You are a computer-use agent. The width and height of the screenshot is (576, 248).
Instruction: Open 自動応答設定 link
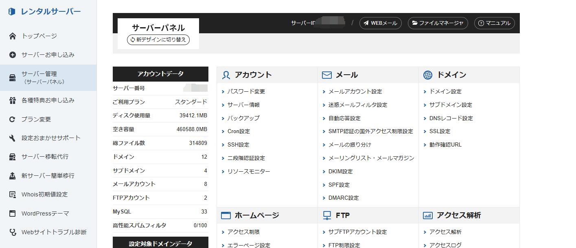344,118
